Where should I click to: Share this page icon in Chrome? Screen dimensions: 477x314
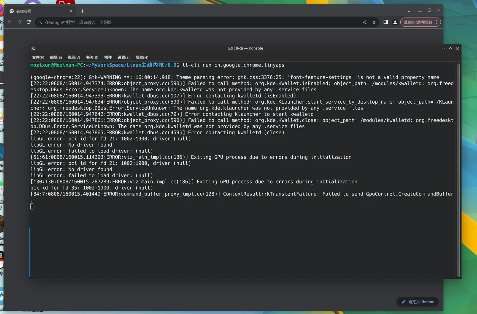pos(365,22)
